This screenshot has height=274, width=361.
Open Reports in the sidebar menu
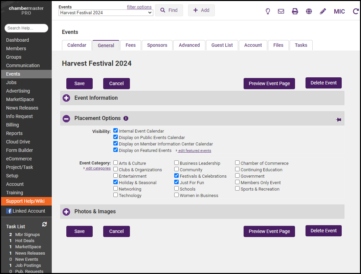coord(14,133)
